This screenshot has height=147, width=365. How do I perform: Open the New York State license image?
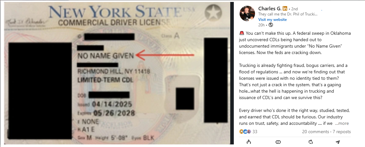(116, 73)
